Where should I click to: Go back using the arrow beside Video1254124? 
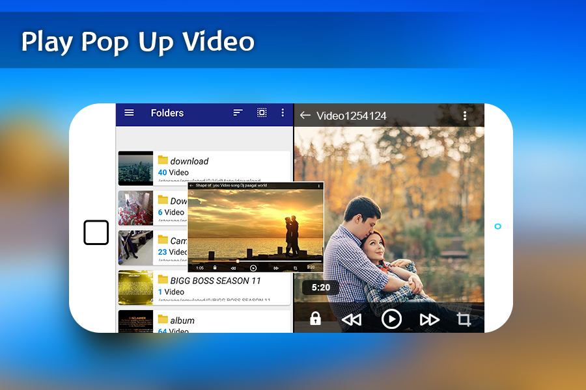pyautogui.click(x=305, y=115)
